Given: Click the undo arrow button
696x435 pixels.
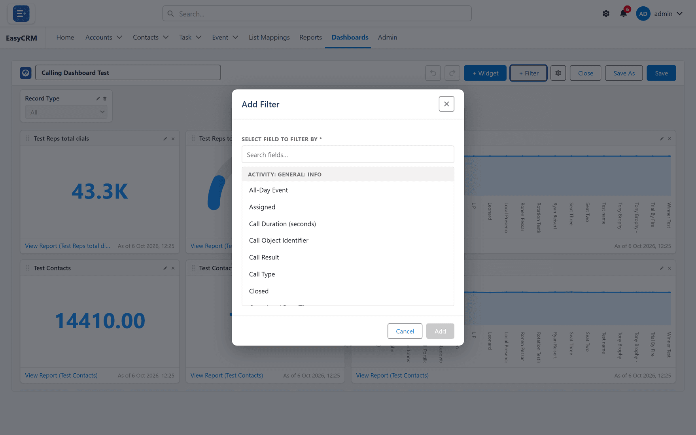Looking at the screenshot, I should pos(433,73).
